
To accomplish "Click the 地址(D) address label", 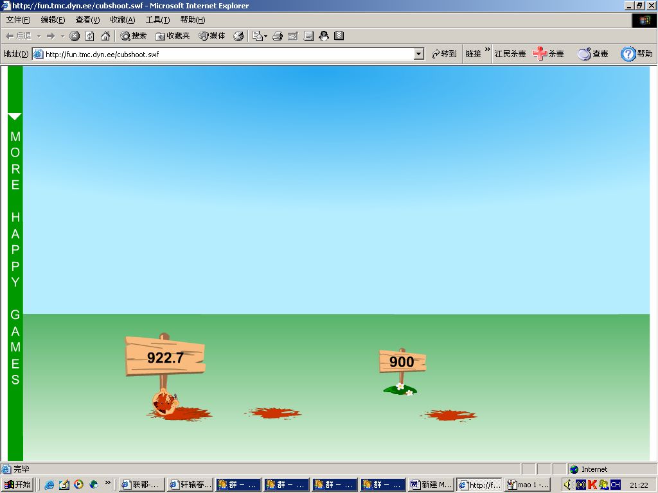I will click(16, 54).
